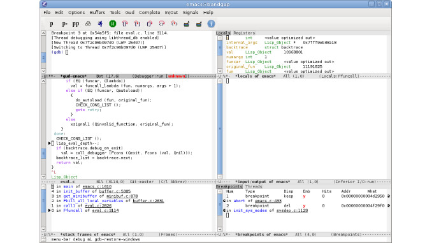Click the 'p*' print dereferenced pointer icon

tap(64, 24)
